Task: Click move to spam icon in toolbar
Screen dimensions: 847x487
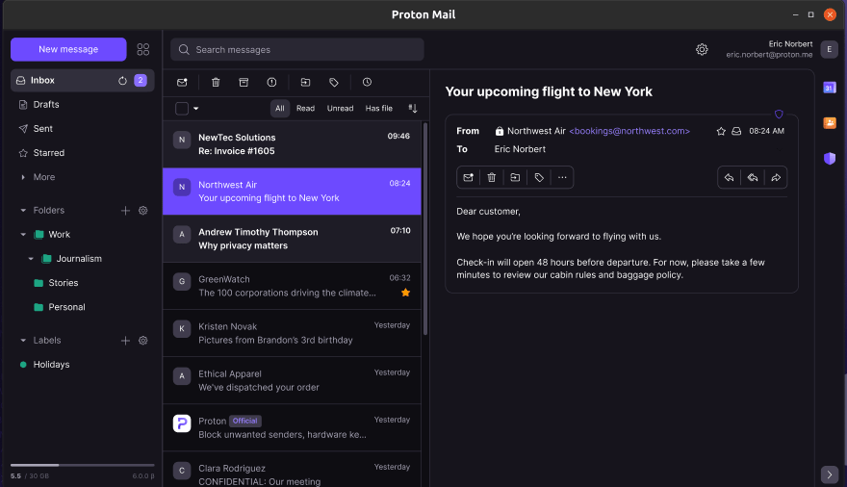Action: point(271,82)
